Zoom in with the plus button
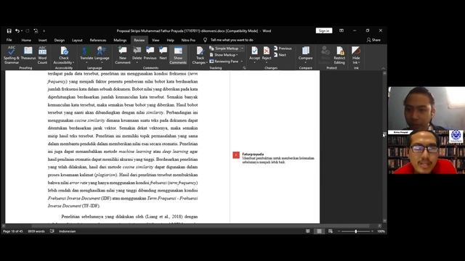Viewport: 465px width, 261px height. click(x=373, y=231)
